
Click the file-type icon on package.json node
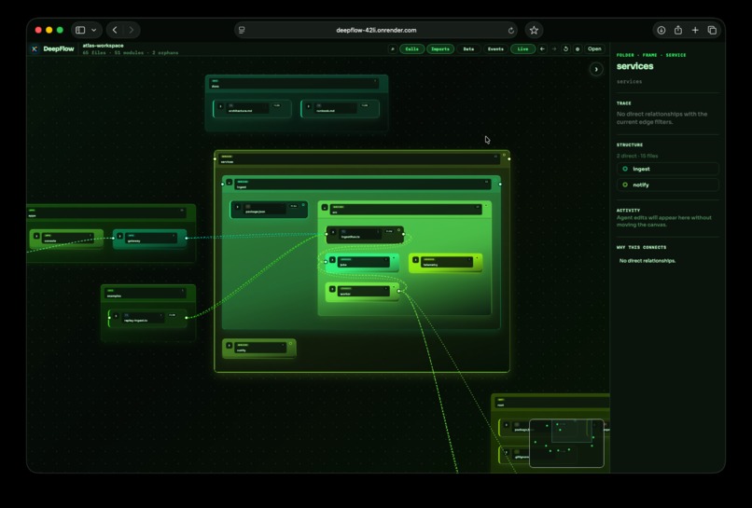tap(248, 207)
